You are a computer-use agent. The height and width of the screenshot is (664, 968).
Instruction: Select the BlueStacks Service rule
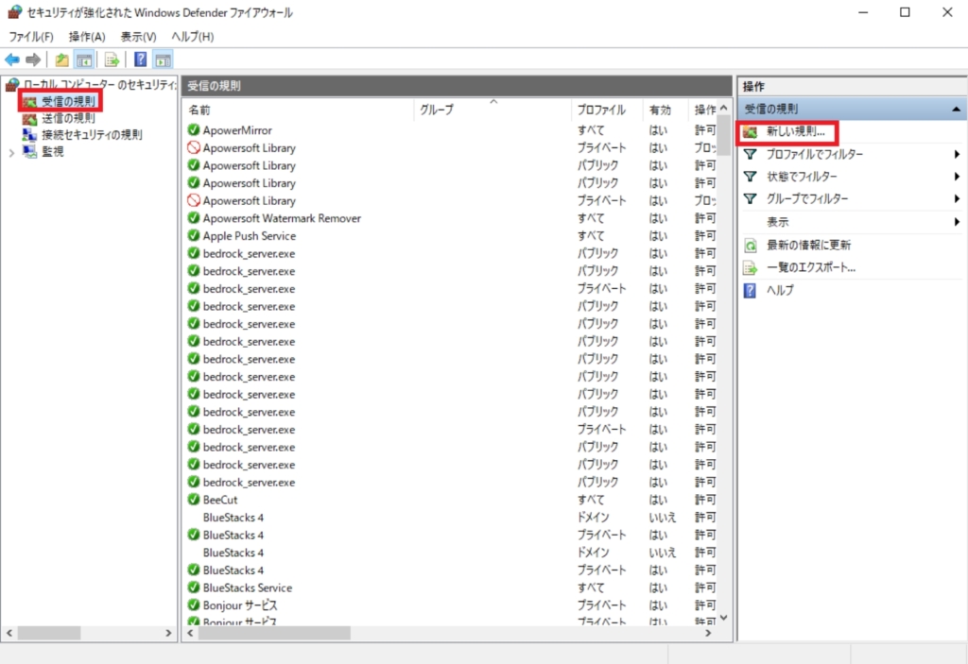(x=247, y=587)
